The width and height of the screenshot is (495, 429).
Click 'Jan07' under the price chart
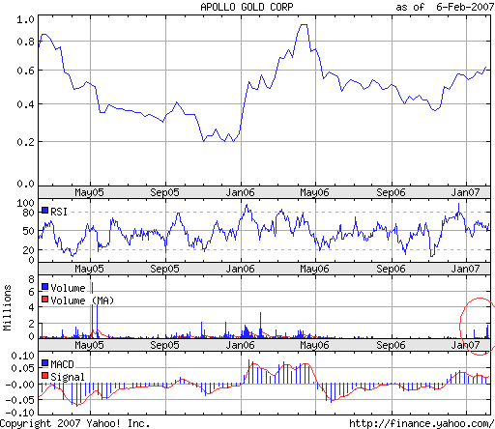(x=465, y=192)
